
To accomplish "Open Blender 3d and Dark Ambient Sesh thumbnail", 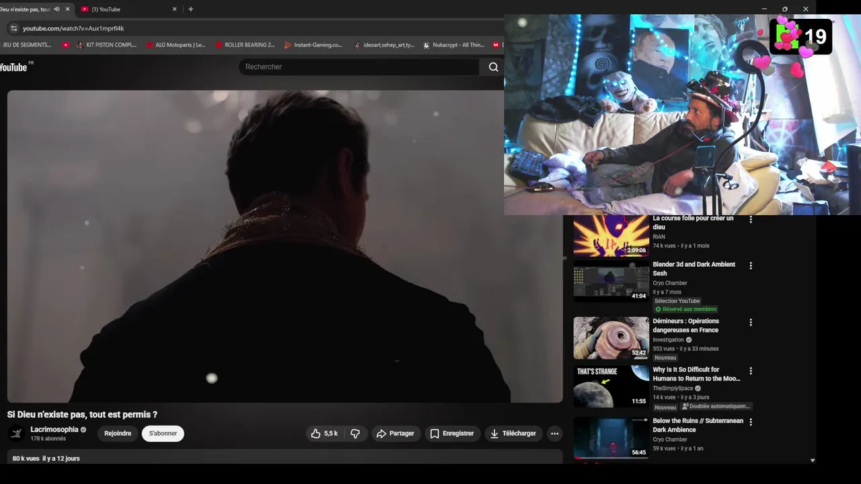I will pos(611,282).
